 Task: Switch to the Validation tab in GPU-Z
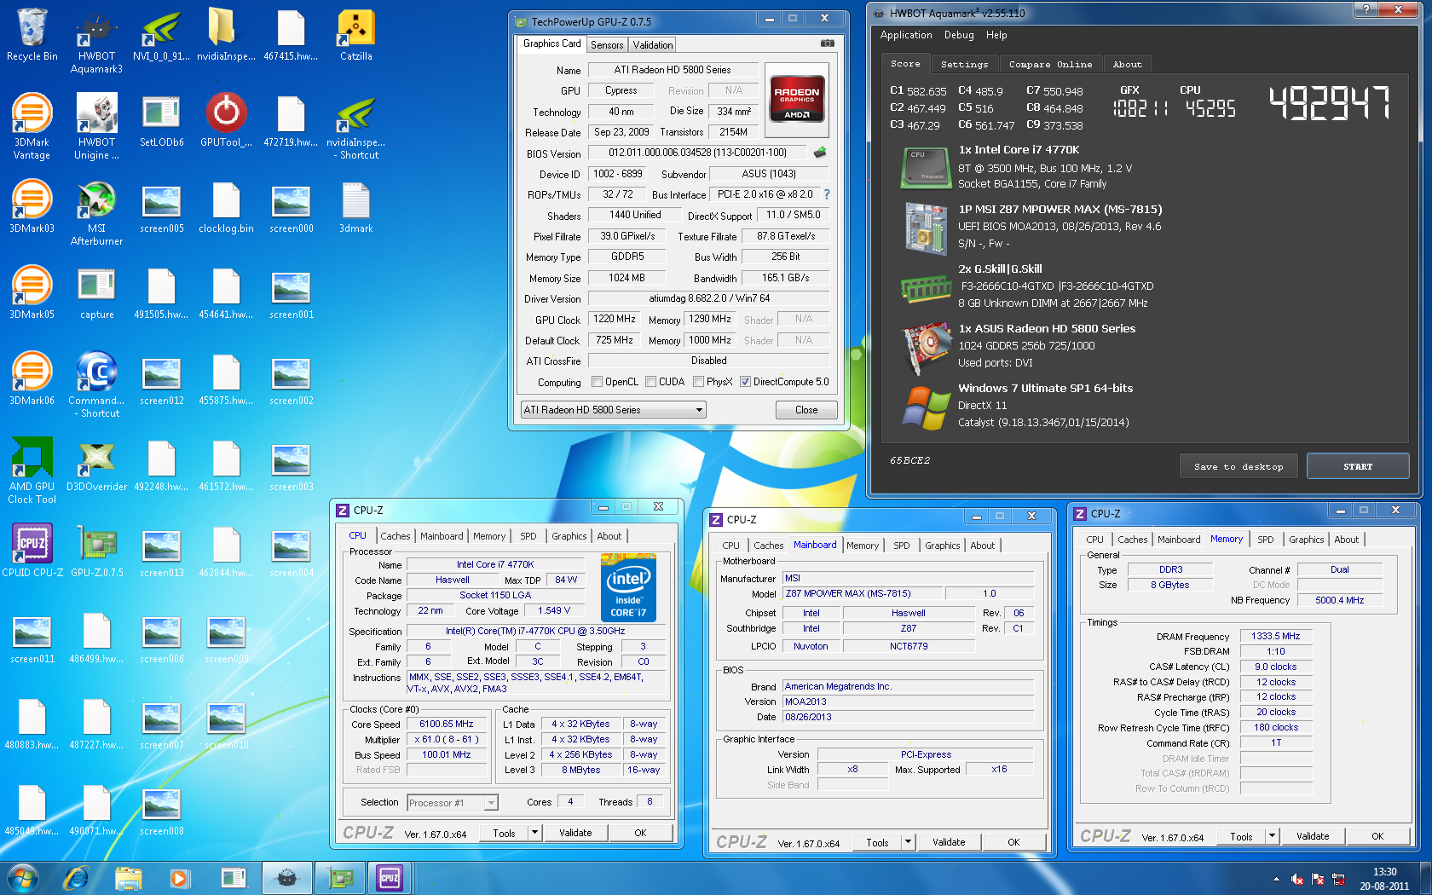[x=653, y=45]
